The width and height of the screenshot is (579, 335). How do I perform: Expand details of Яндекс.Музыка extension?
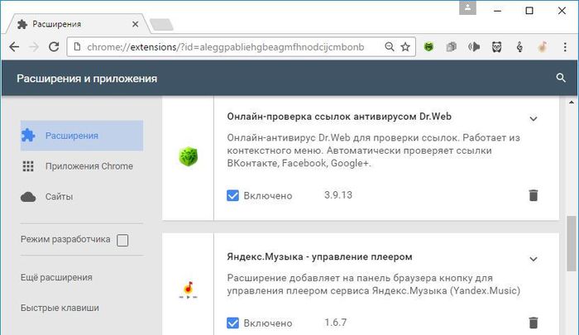534,259
